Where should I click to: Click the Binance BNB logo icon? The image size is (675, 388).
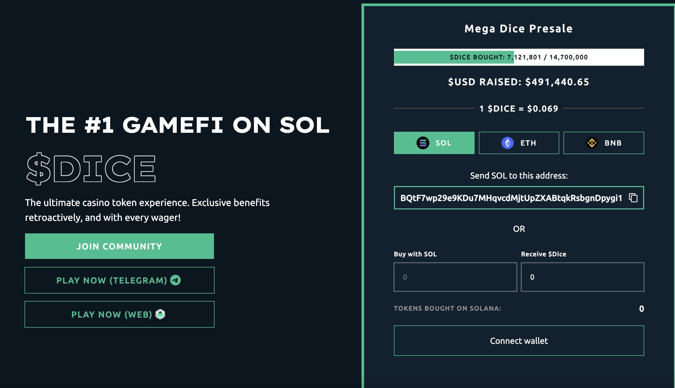592,143
